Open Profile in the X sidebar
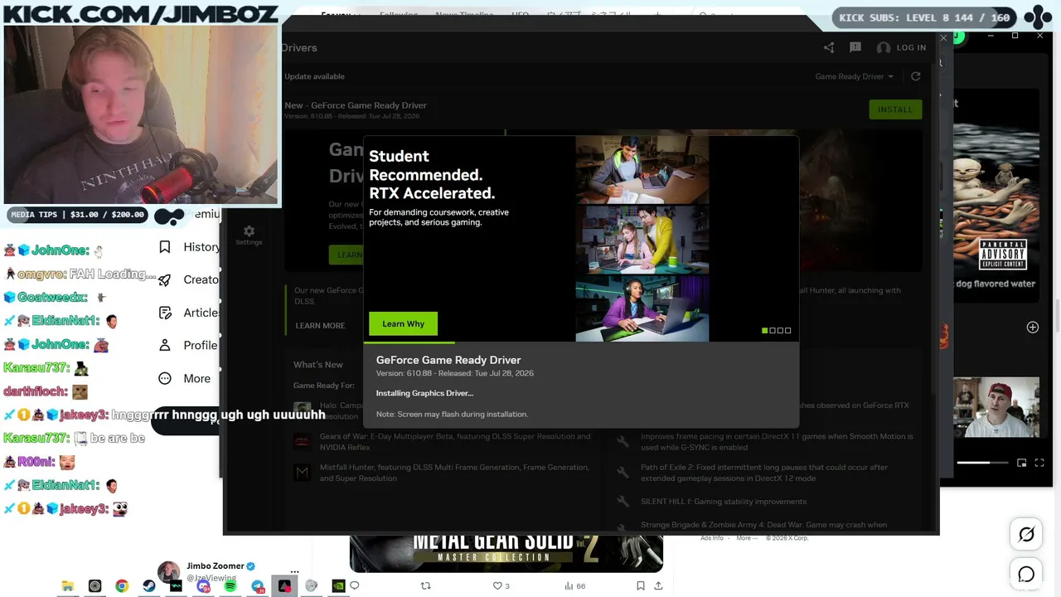Viewport: 1061px width, 597px height. click(x=201, y=346)
